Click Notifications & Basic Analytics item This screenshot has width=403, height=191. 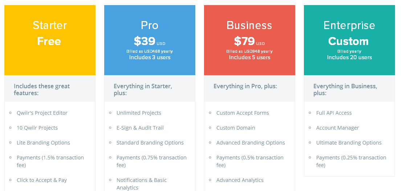point(142,184)
